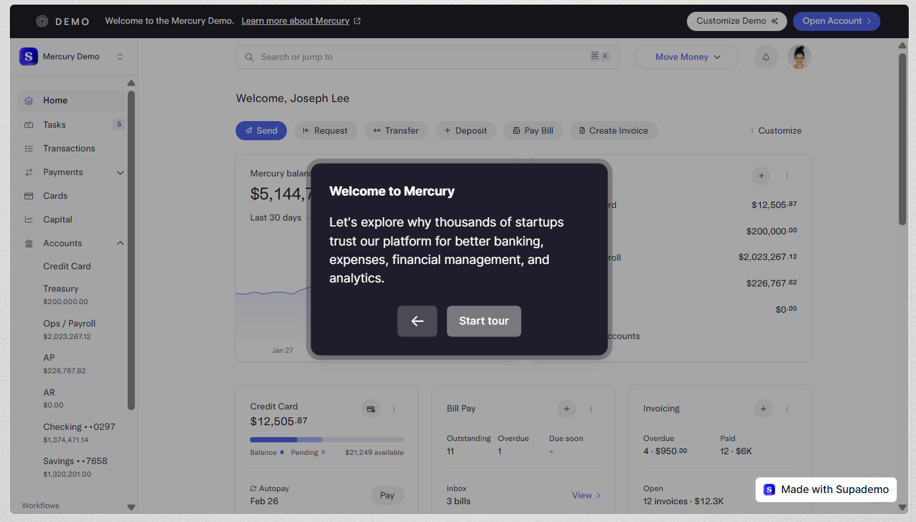The height and width of the screenshot is (522, 916).
Task: Select the Treasury account
Action: click(x=66, y=295)
